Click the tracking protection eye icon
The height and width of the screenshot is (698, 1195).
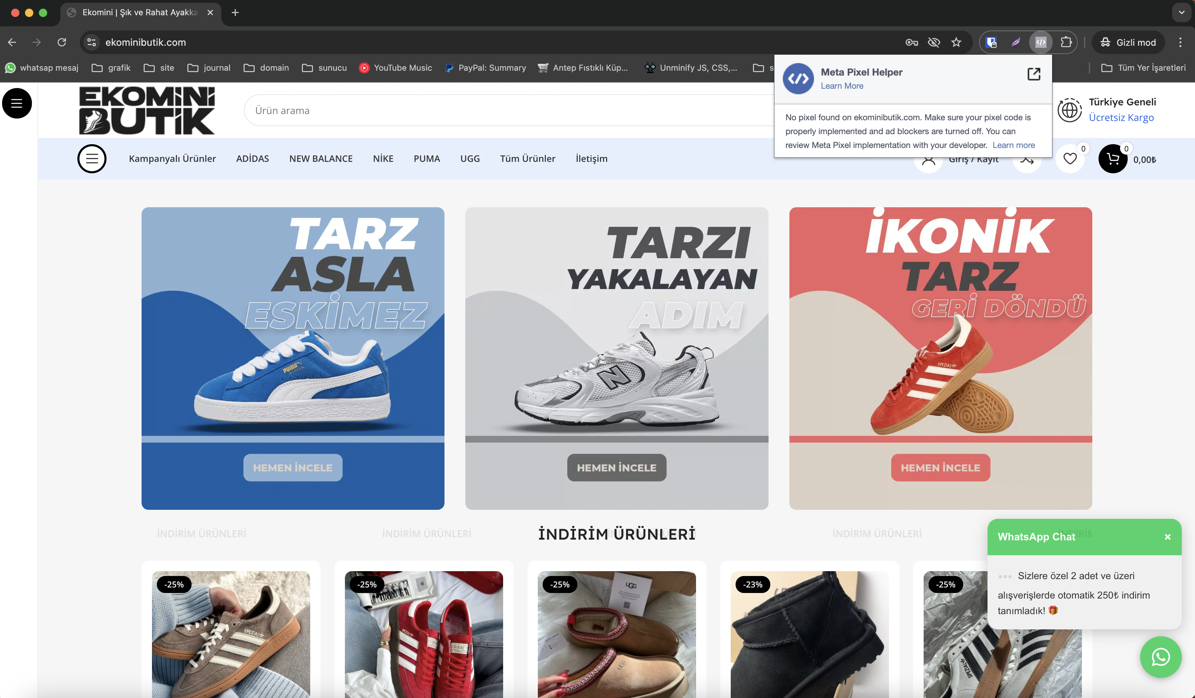point(934,42)
